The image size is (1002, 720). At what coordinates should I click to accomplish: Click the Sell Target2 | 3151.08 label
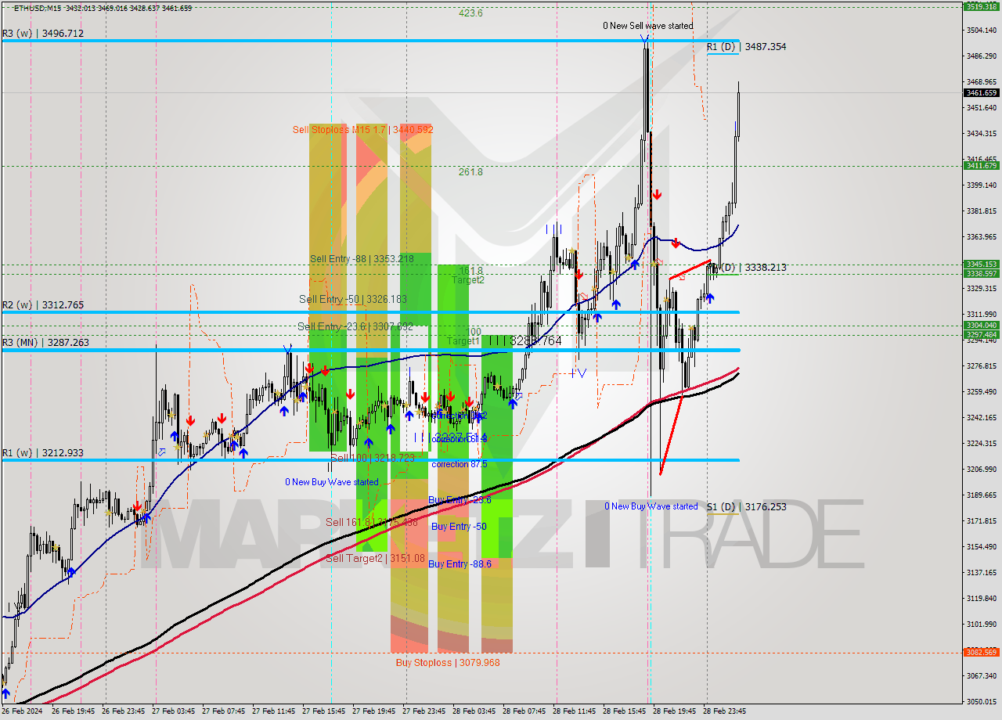coord(375,559)
